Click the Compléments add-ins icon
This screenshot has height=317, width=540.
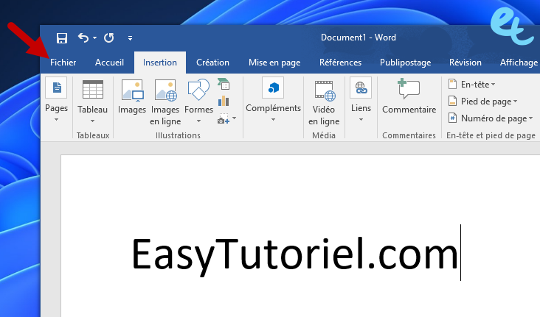click(x=273, y=88)
